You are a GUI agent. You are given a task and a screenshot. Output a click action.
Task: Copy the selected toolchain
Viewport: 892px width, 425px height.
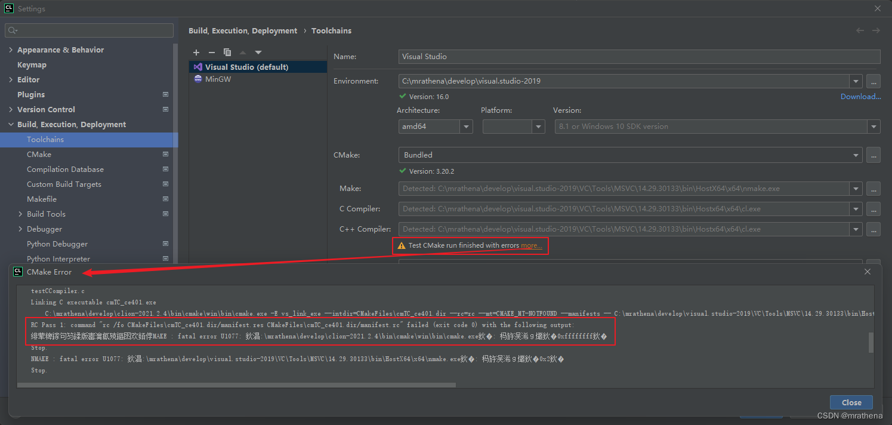click(x=227, y=53)
